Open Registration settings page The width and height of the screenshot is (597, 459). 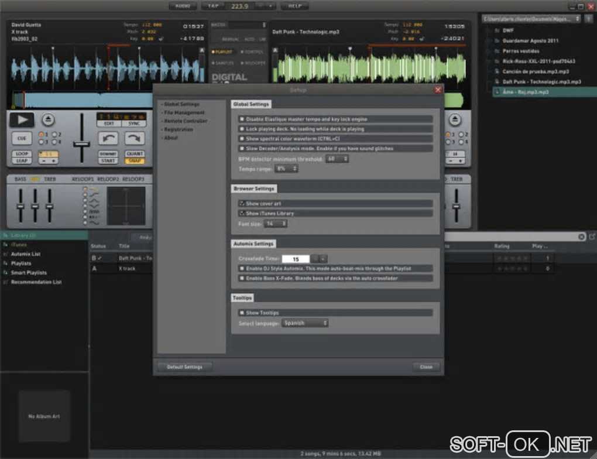179,129
